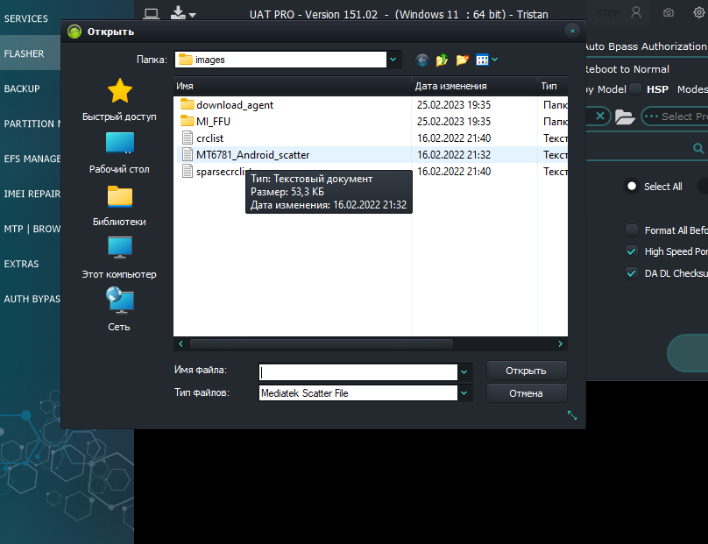Open the AUTH BYPASS sidebar tab
The width and height of the screenshot is (708, 544).
[30, 299]
